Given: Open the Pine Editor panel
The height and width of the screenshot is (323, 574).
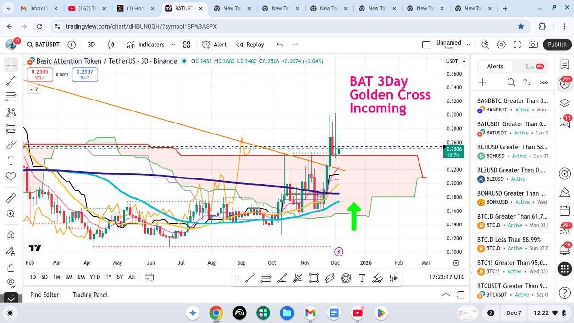Looking at the screenshot, I should (44, 295).
